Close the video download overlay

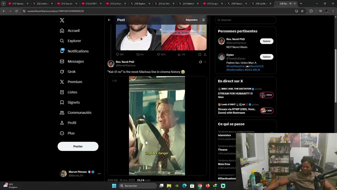204,32
